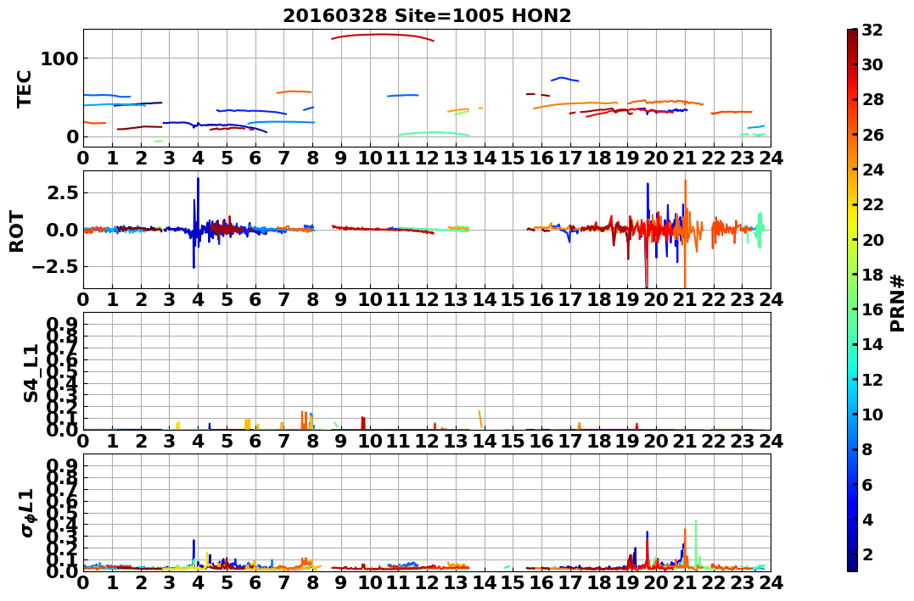Click hour "4" below the ROT panel
This screenshot has width=914, height=601.
click(x=199, y=299)
